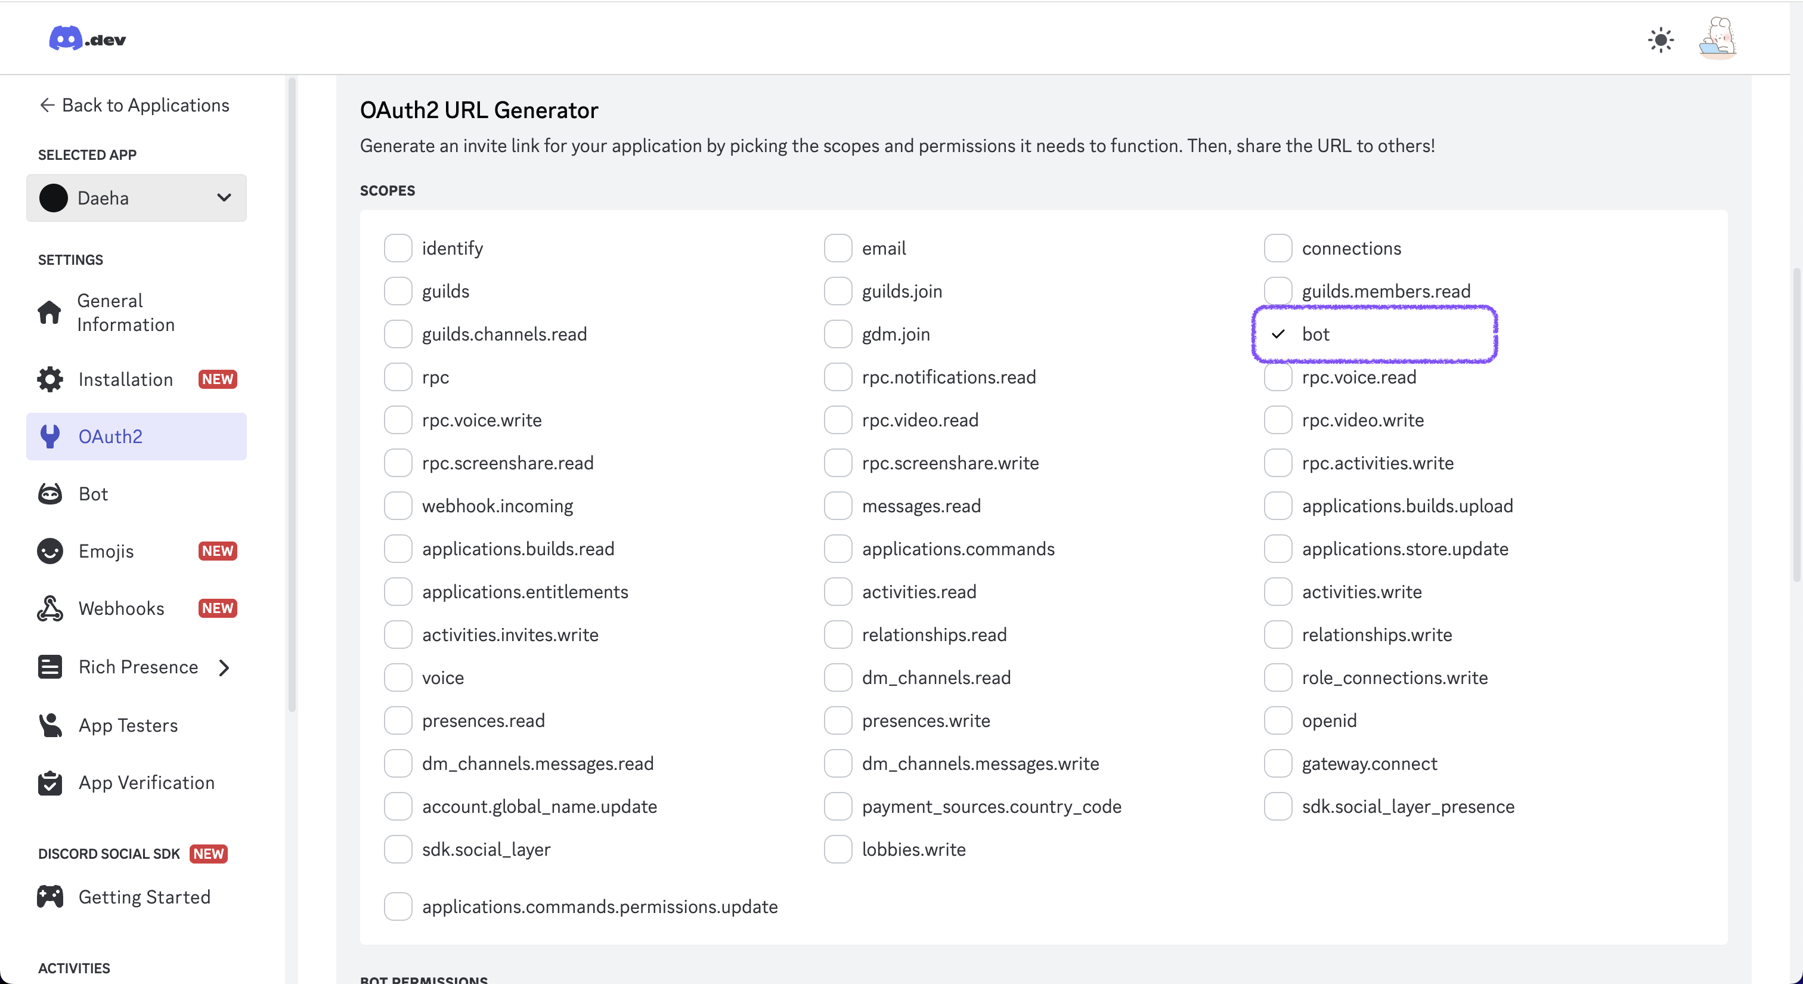The height and width of the screenshot is (984, 1803).
Task: Click the Emojis smiley icon
Action: [x=49, y=551]
